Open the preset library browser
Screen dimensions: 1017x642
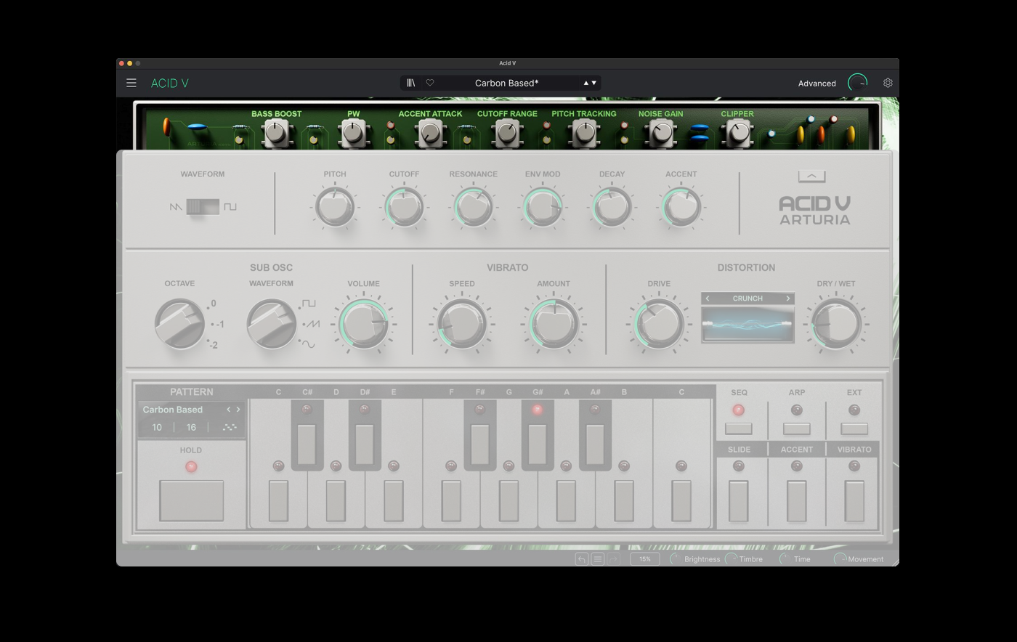410,83
